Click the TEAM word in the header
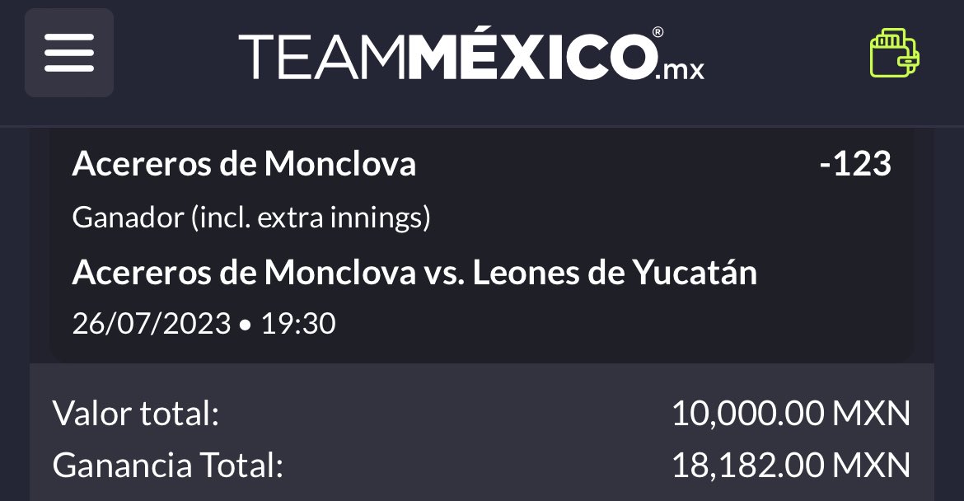 [x=323, y=57]
